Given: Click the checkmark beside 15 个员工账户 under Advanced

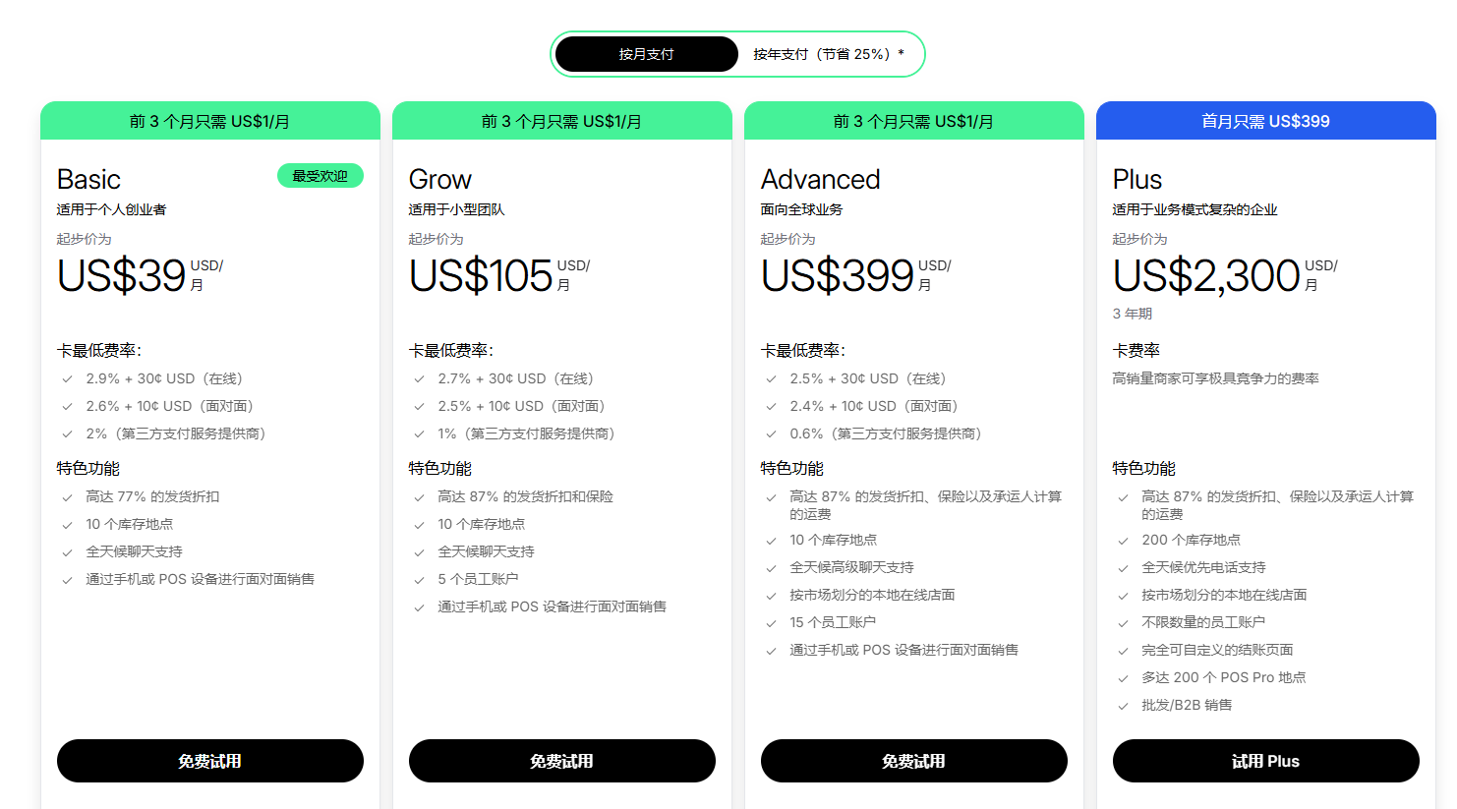Looking at the screenshot, I should pyautogui.click(x=771, y=622).
